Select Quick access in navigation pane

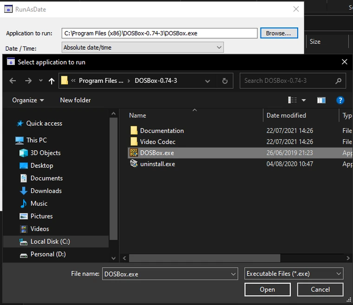(x=44, y=123)
